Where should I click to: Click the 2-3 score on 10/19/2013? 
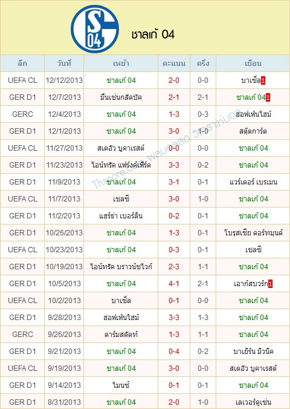174,267
